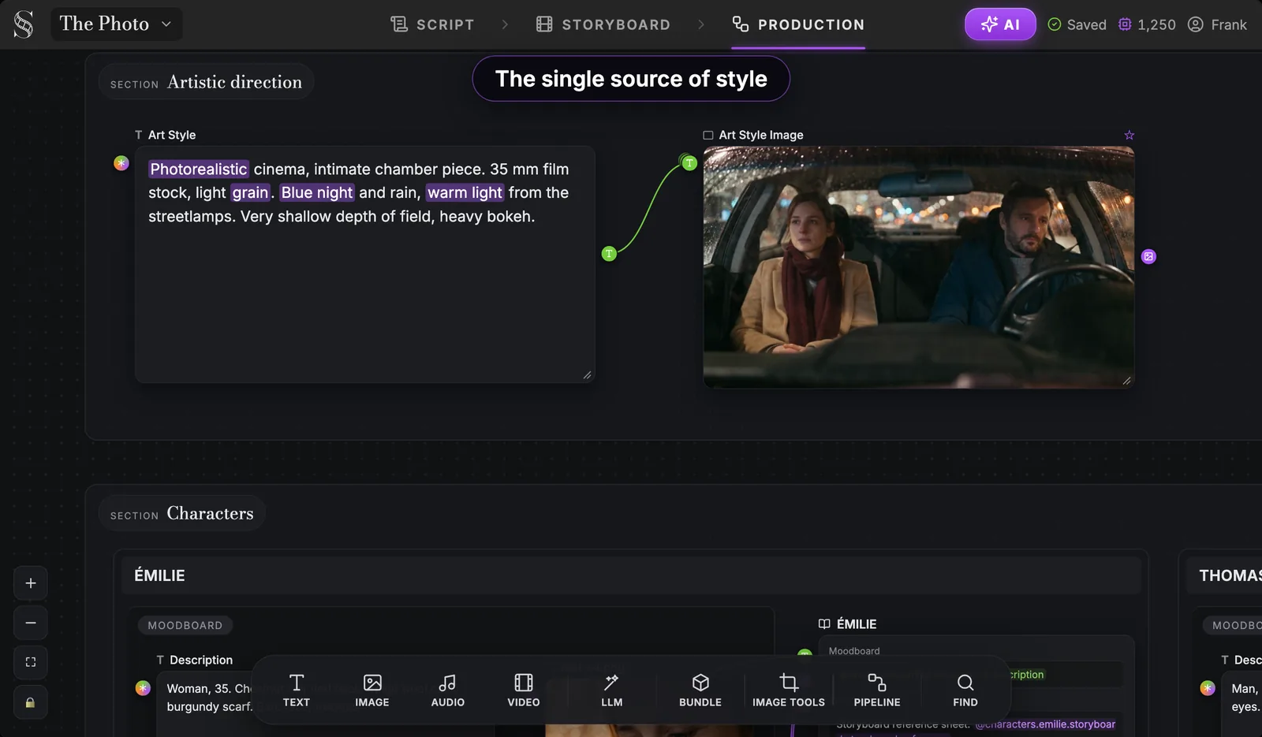Open Image Tools in the toolbar
1262x737 pixels.
pyautogui.click(x=789, y=690)
